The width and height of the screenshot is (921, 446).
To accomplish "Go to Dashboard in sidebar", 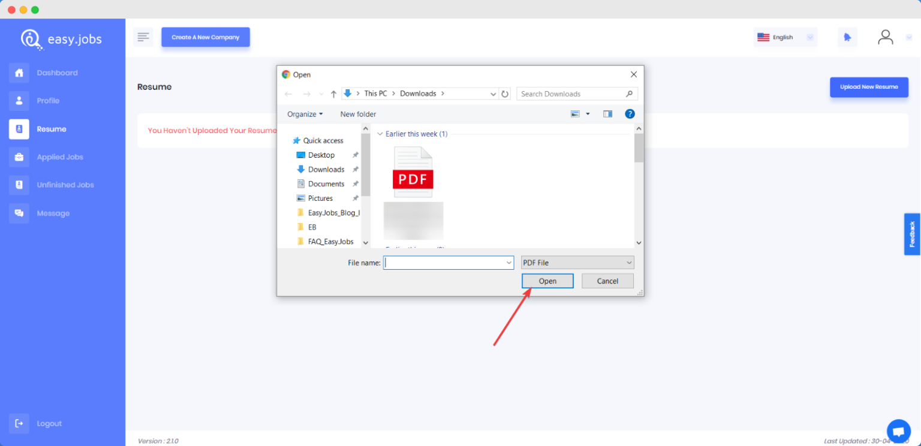I will (x=57, y=73).
